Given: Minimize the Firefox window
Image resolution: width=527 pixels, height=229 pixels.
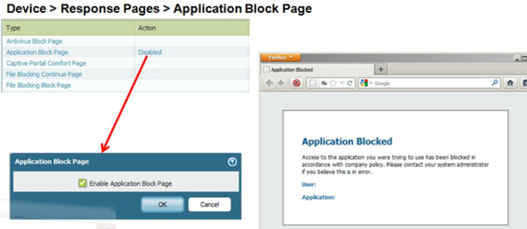Looking at the screenshot, I should (517, 58).
